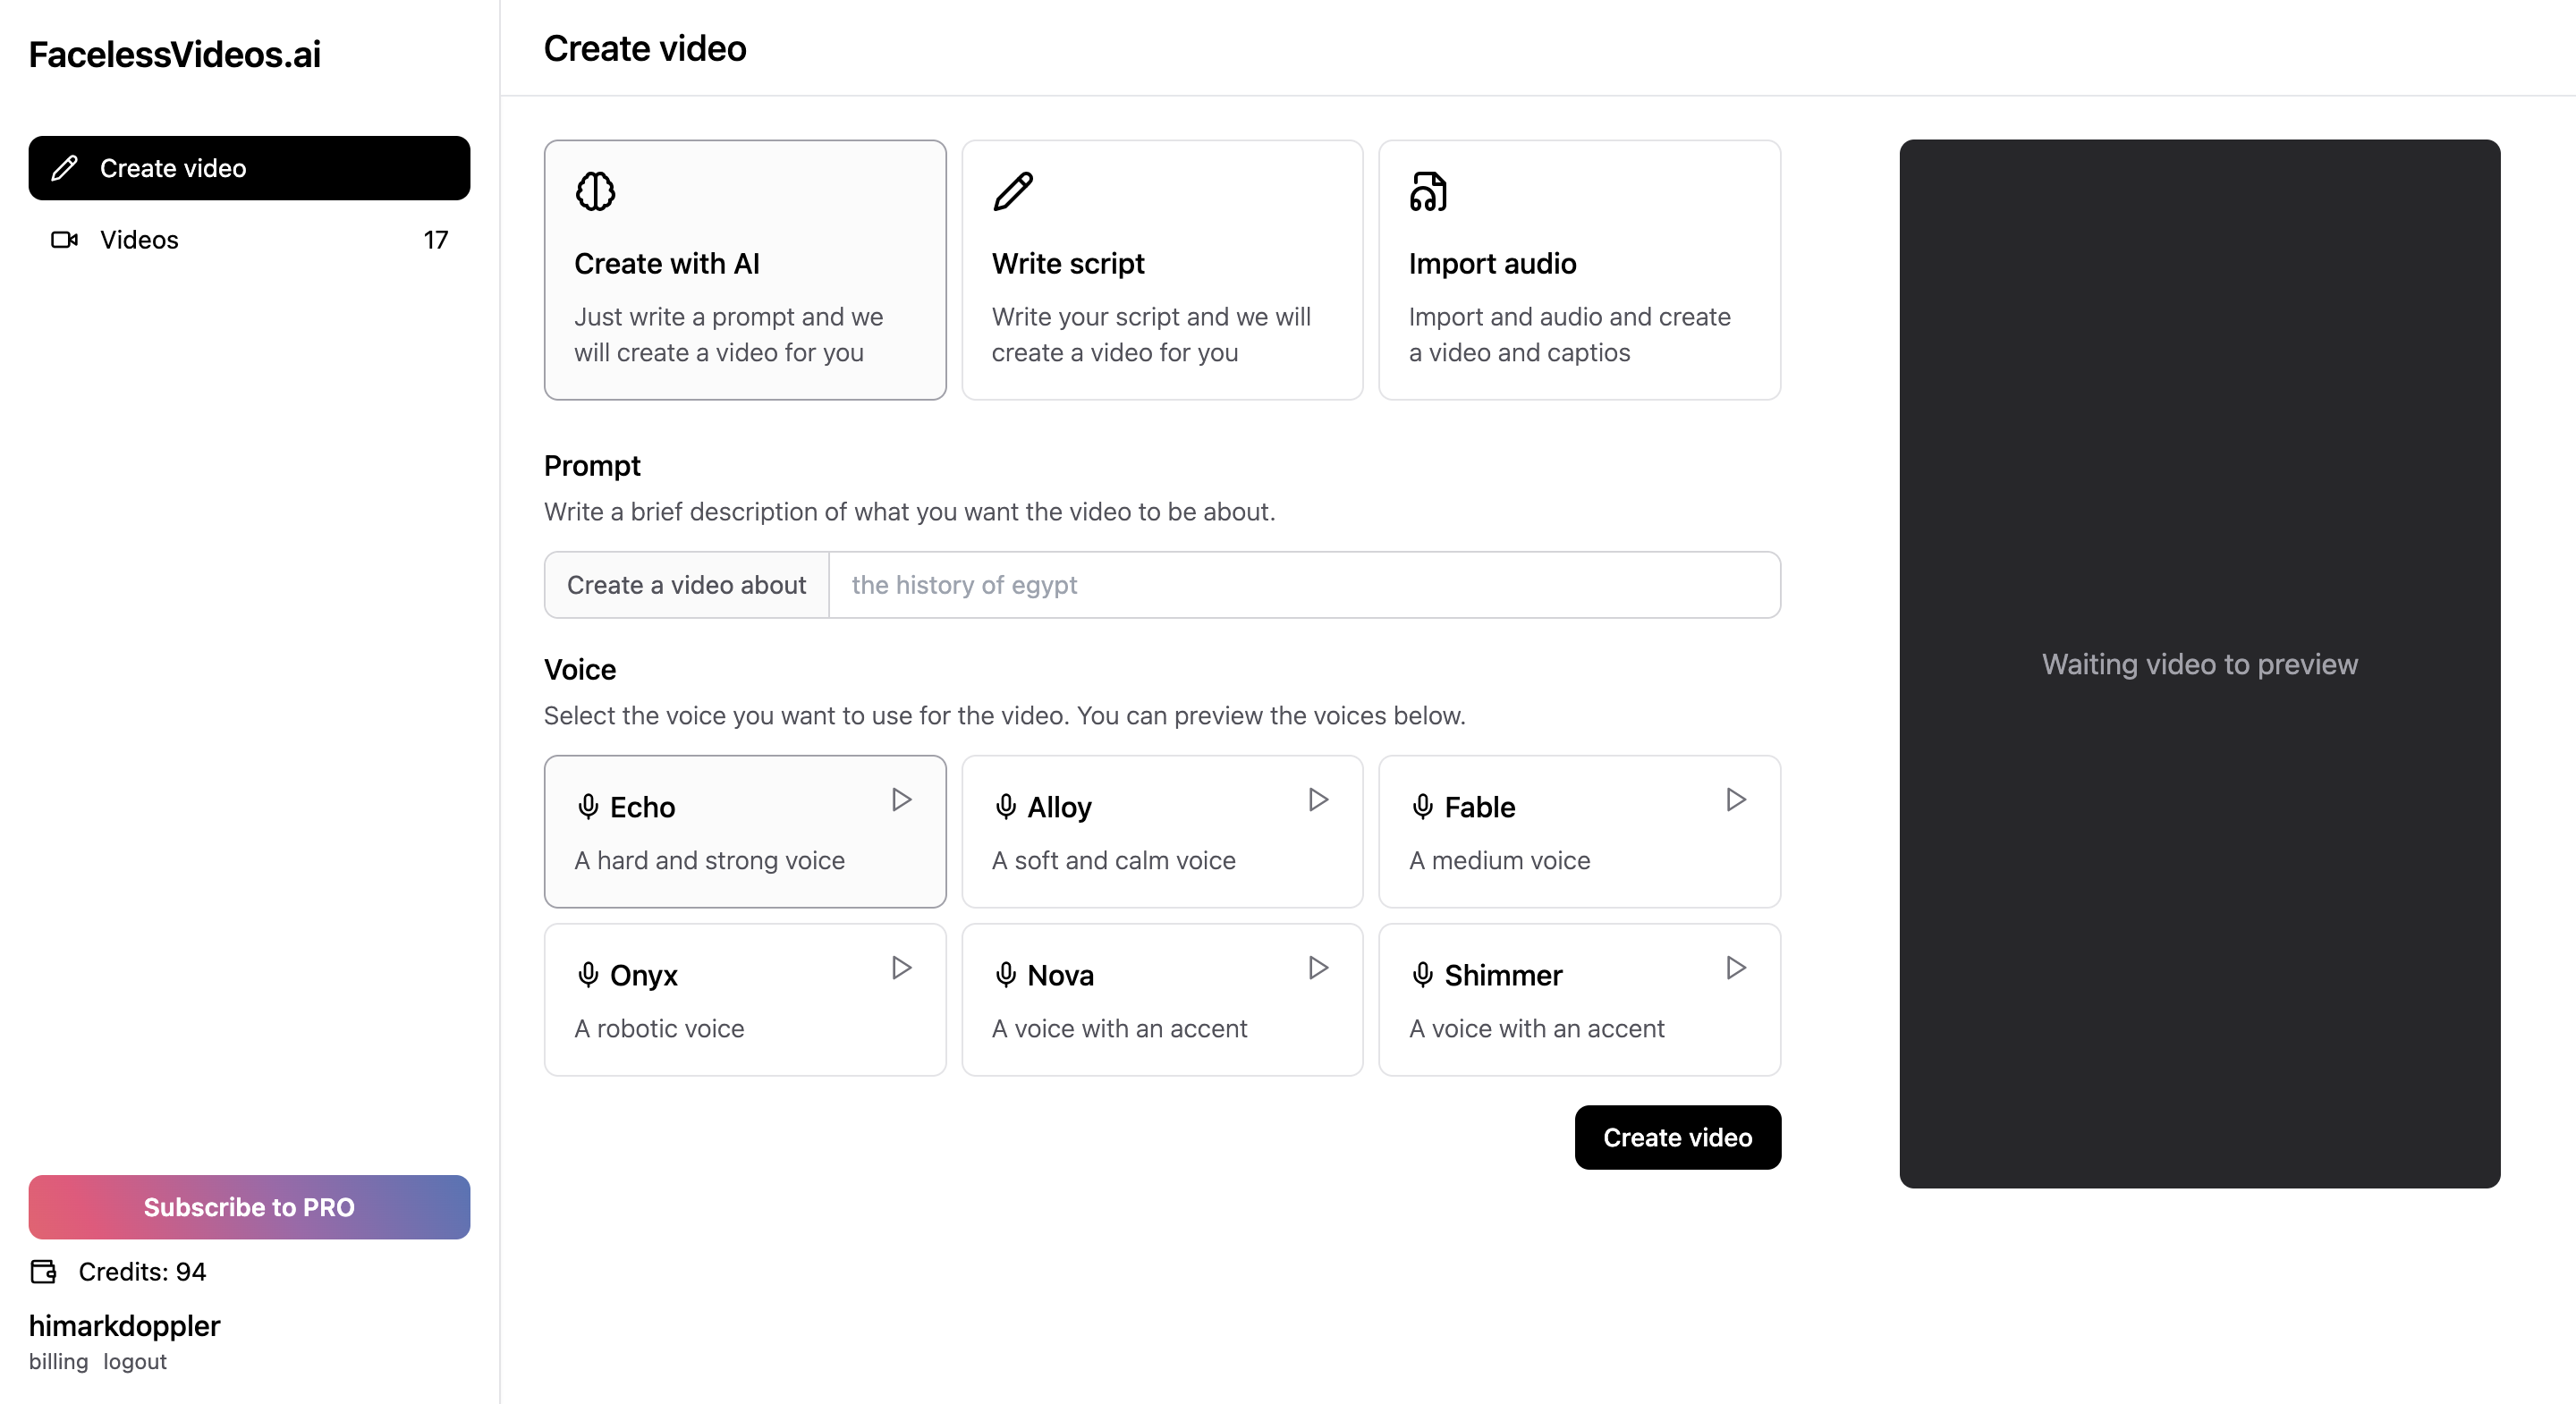This screenshot has height=1404, width=2576.
Task: Open the billing link
Action: click(58, 1361)
